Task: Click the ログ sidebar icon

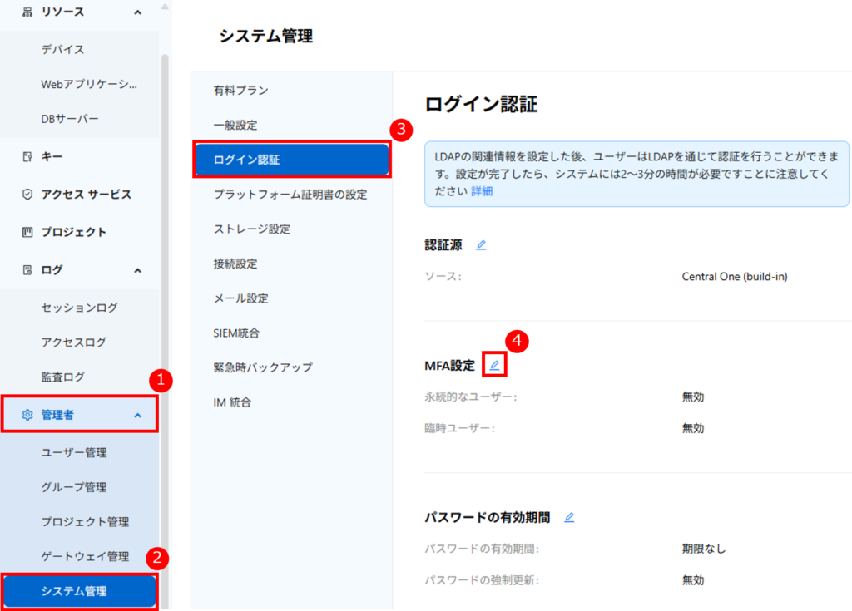Action: click(27, 270)
